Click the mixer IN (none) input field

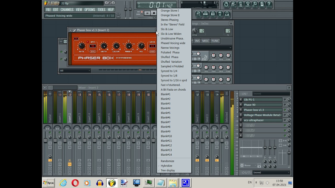click(x=271, y=94)
